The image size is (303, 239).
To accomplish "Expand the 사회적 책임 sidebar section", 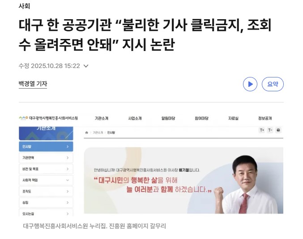I will [45, 180].
